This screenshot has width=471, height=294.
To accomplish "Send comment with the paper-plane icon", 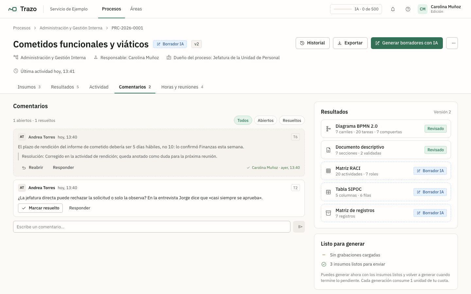I will tap(299, 227).
